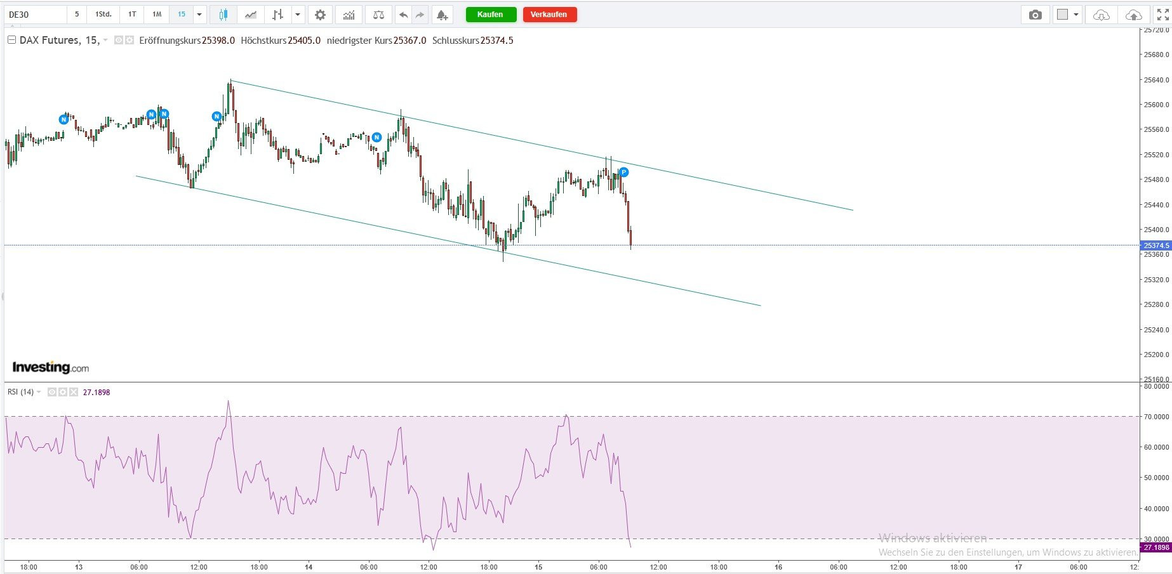Image resolution: width=1172 pixels, height=574 pixels.
Task: Open chart settings gear in toolbar
Action: coord(320,15)
